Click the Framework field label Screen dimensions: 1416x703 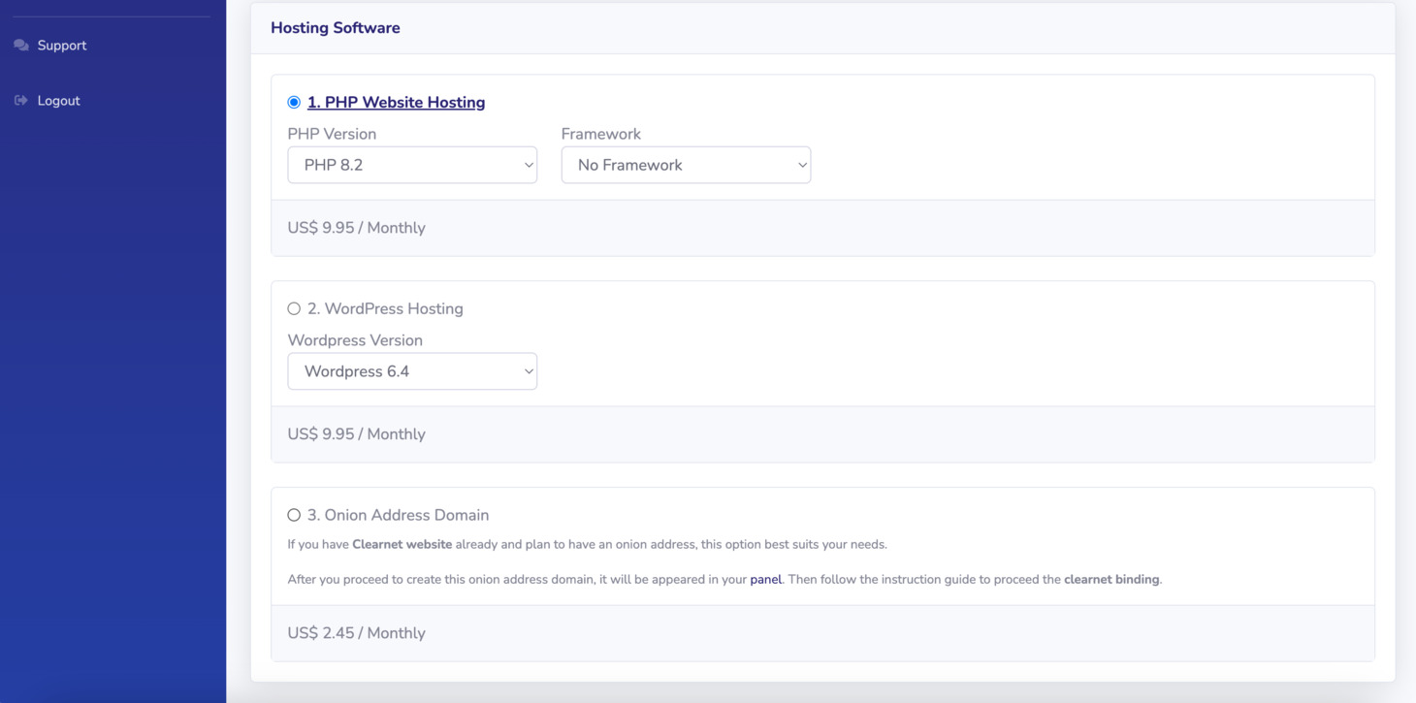[x=601, y=134]
